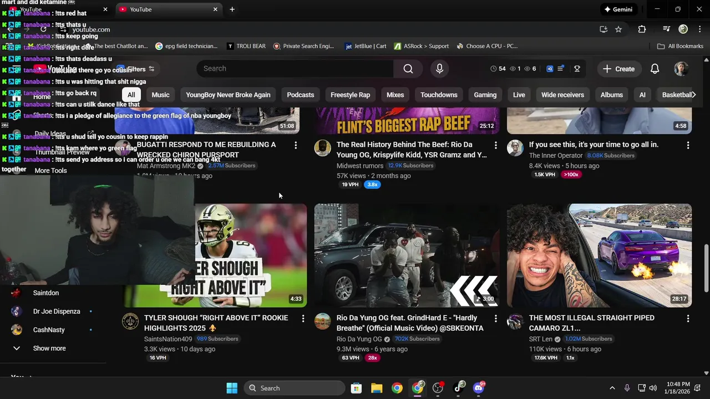
Task: Open All Bookmarks folder
Action: click(x=679, y=46)
